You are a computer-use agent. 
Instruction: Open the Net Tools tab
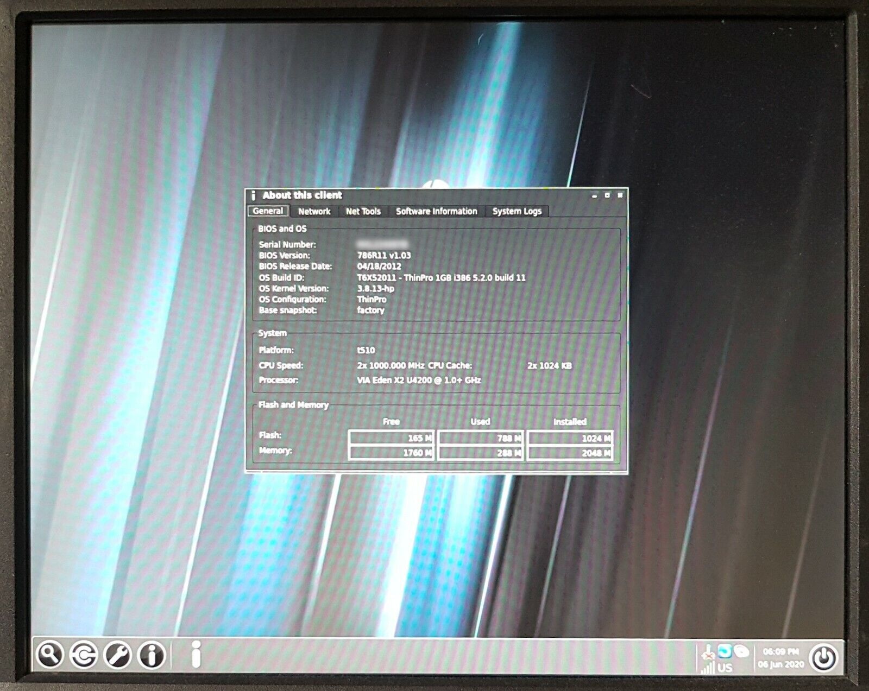[363, 212]
